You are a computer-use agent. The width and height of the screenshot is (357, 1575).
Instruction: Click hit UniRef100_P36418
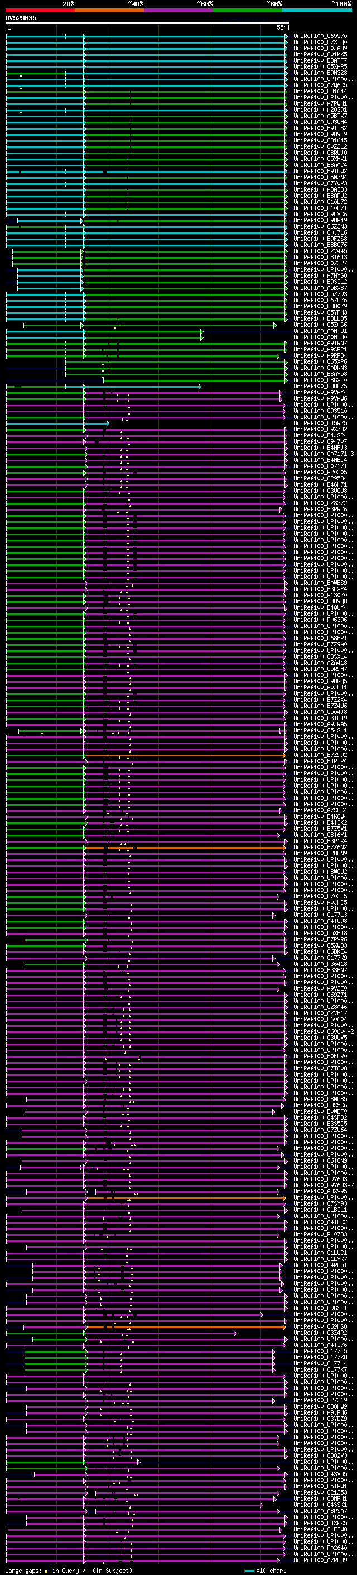320,964
